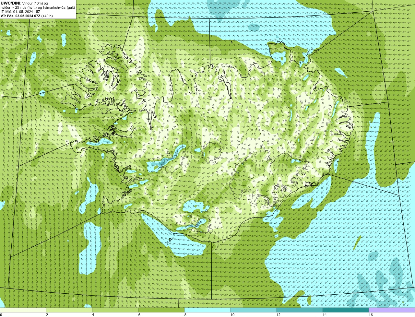
Task: Click the legend value label '10'
Action: point(232,315)
